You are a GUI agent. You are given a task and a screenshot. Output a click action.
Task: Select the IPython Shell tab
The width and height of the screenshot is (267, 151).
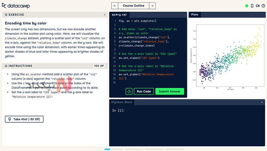121,102
